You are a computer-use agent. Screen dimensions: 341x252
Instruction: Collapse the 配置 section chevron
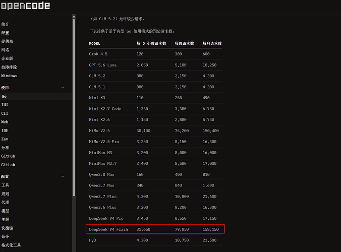pyautogui.click(x=63, y=176)
